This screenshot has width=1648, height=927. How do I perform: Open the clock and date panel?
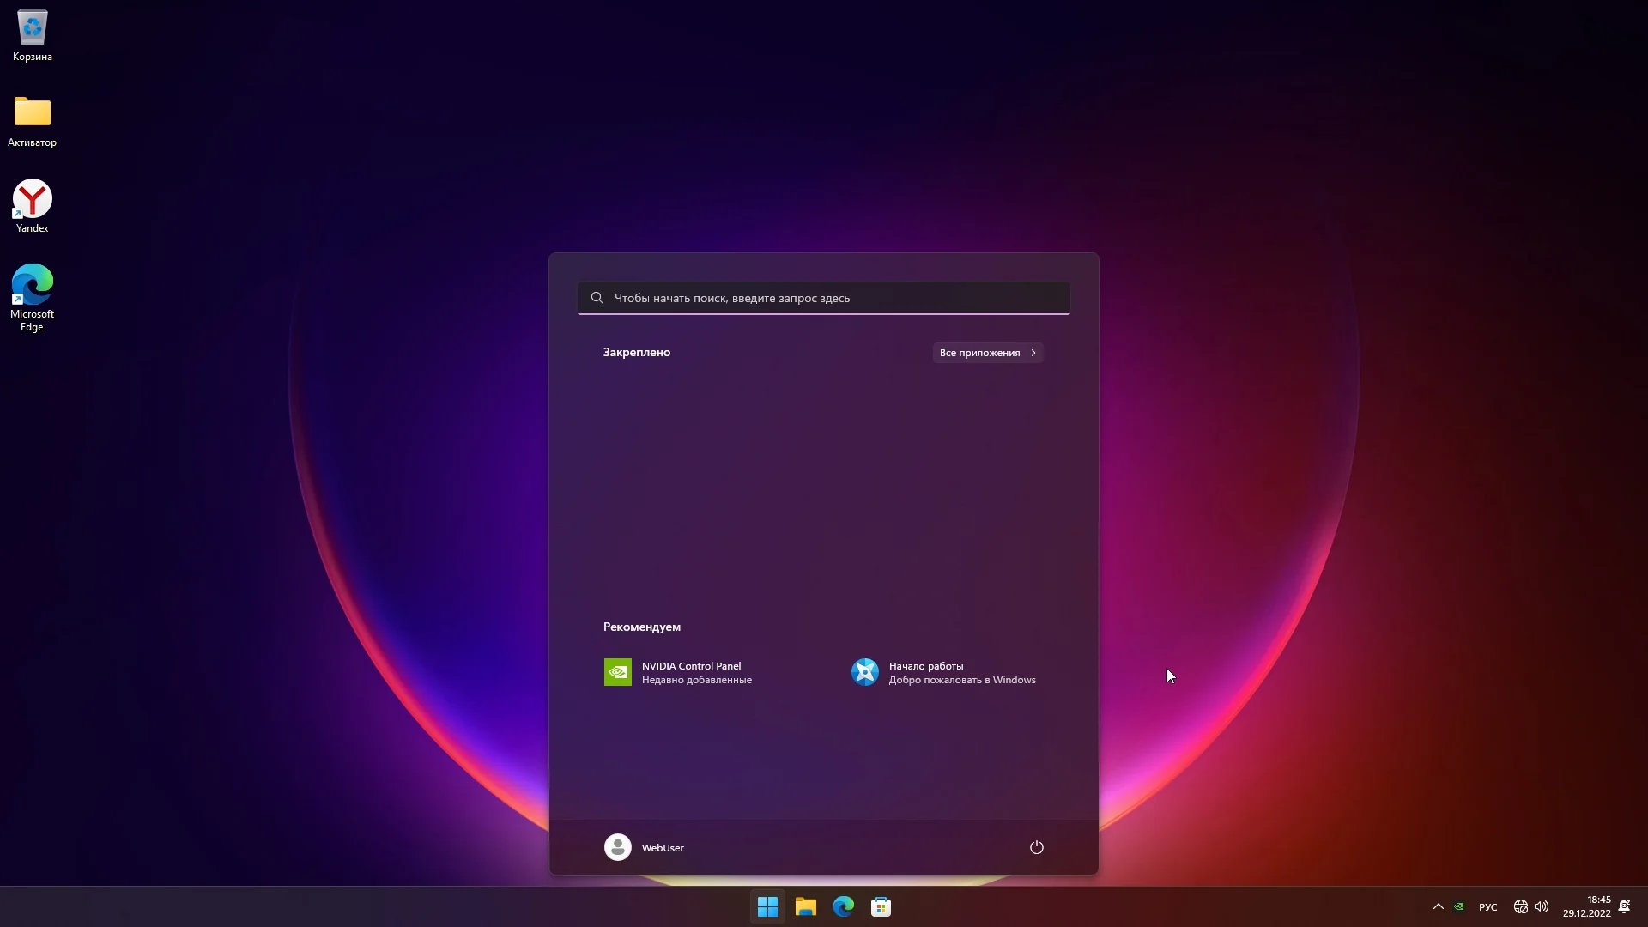tap(1586, 906)
